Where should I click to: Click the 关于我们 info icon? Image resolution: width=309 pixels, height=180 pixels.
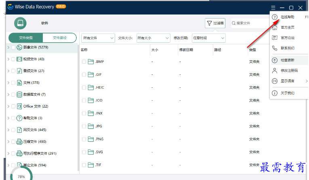click(x=275, y=93)
